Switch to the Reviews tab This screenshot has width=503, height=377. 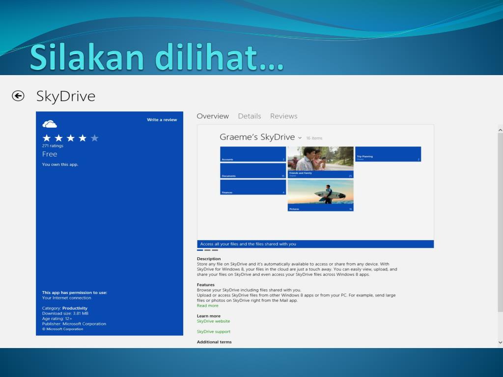click(283, 116)
